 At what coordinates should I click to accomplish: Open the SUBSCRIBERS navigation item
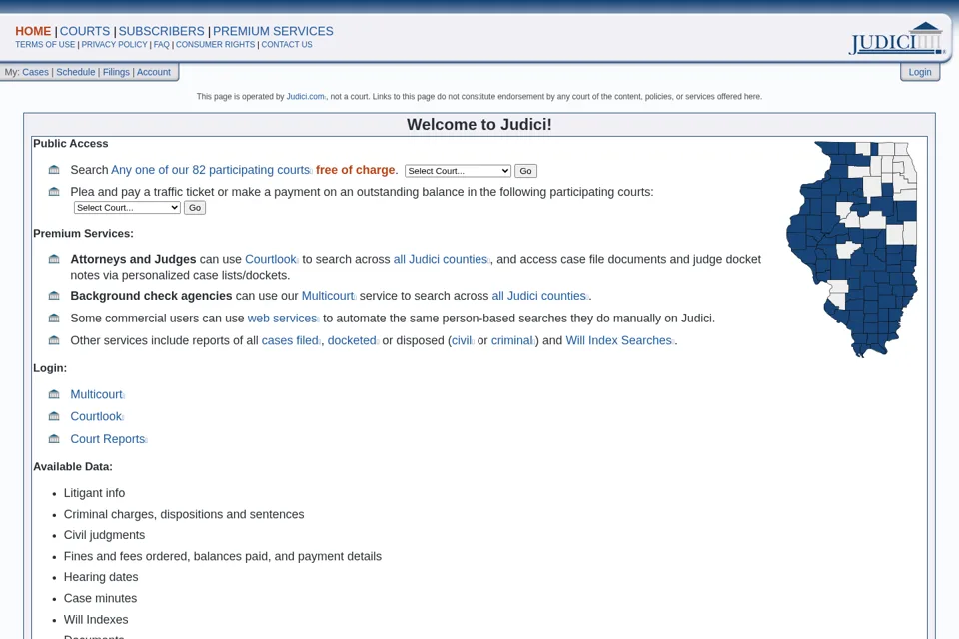(162, 31)
